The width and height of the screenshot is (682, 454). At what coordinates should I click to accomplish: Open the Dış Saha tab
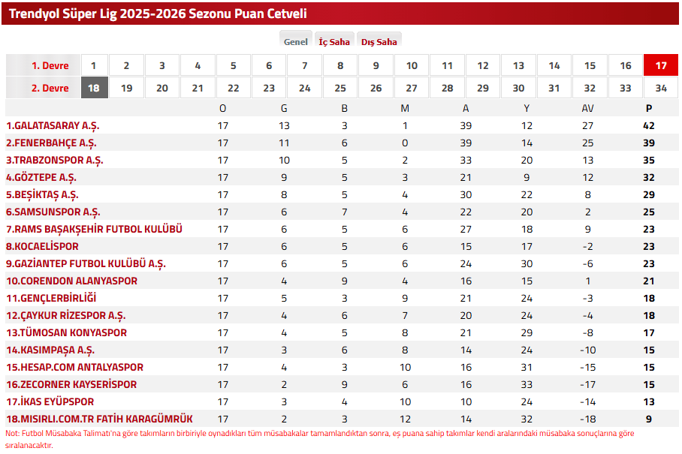(379, 42)
